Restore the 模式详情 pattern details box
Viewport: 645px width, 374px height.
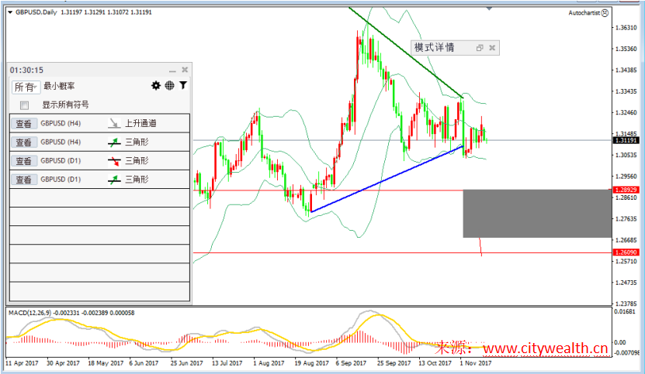479,48
